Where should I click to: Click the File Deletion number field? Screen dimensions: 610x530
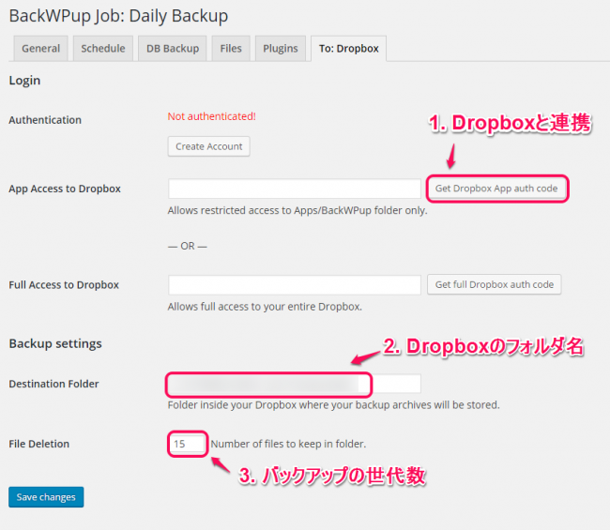click(187, 444)
